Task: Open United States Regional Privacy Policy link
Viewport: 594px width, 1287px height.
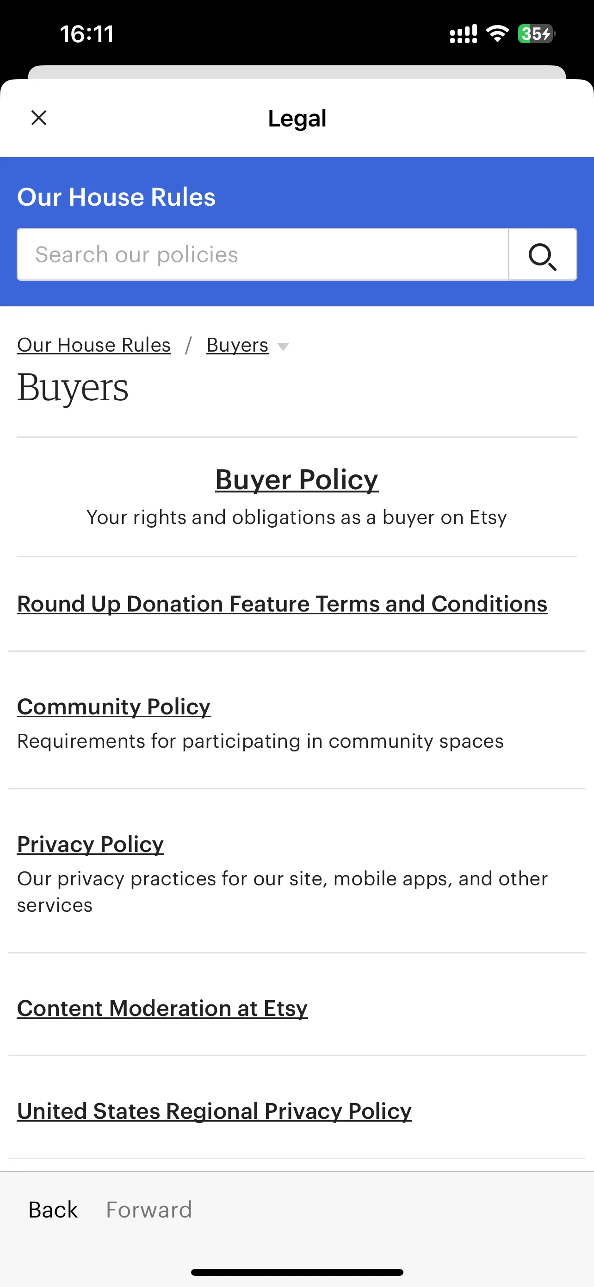Action: point(215,1111)
